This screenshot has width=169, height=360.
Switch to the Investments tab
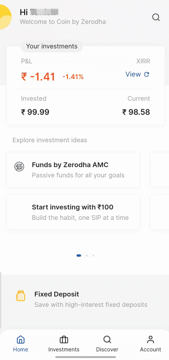[64, 343]
